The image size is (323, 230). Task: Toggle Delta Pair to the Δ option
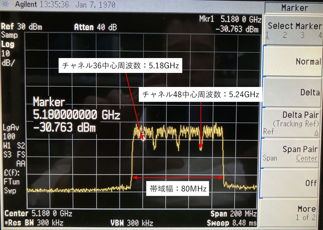click(317, 133)
